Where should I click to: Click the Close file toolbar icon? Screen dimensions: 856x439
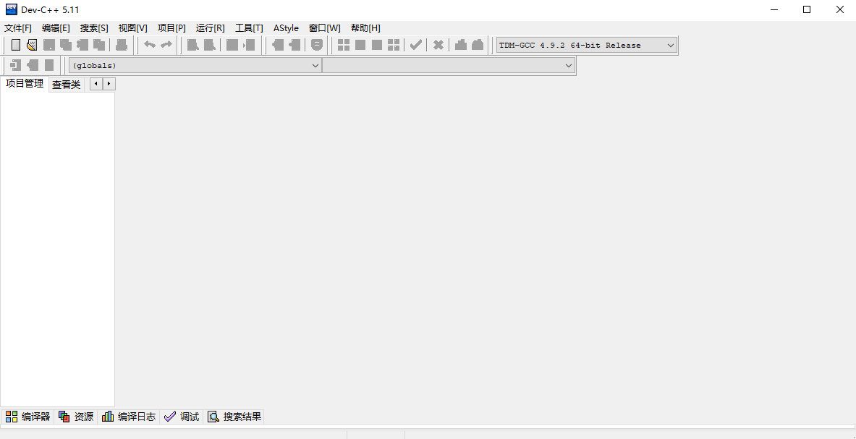82,45
